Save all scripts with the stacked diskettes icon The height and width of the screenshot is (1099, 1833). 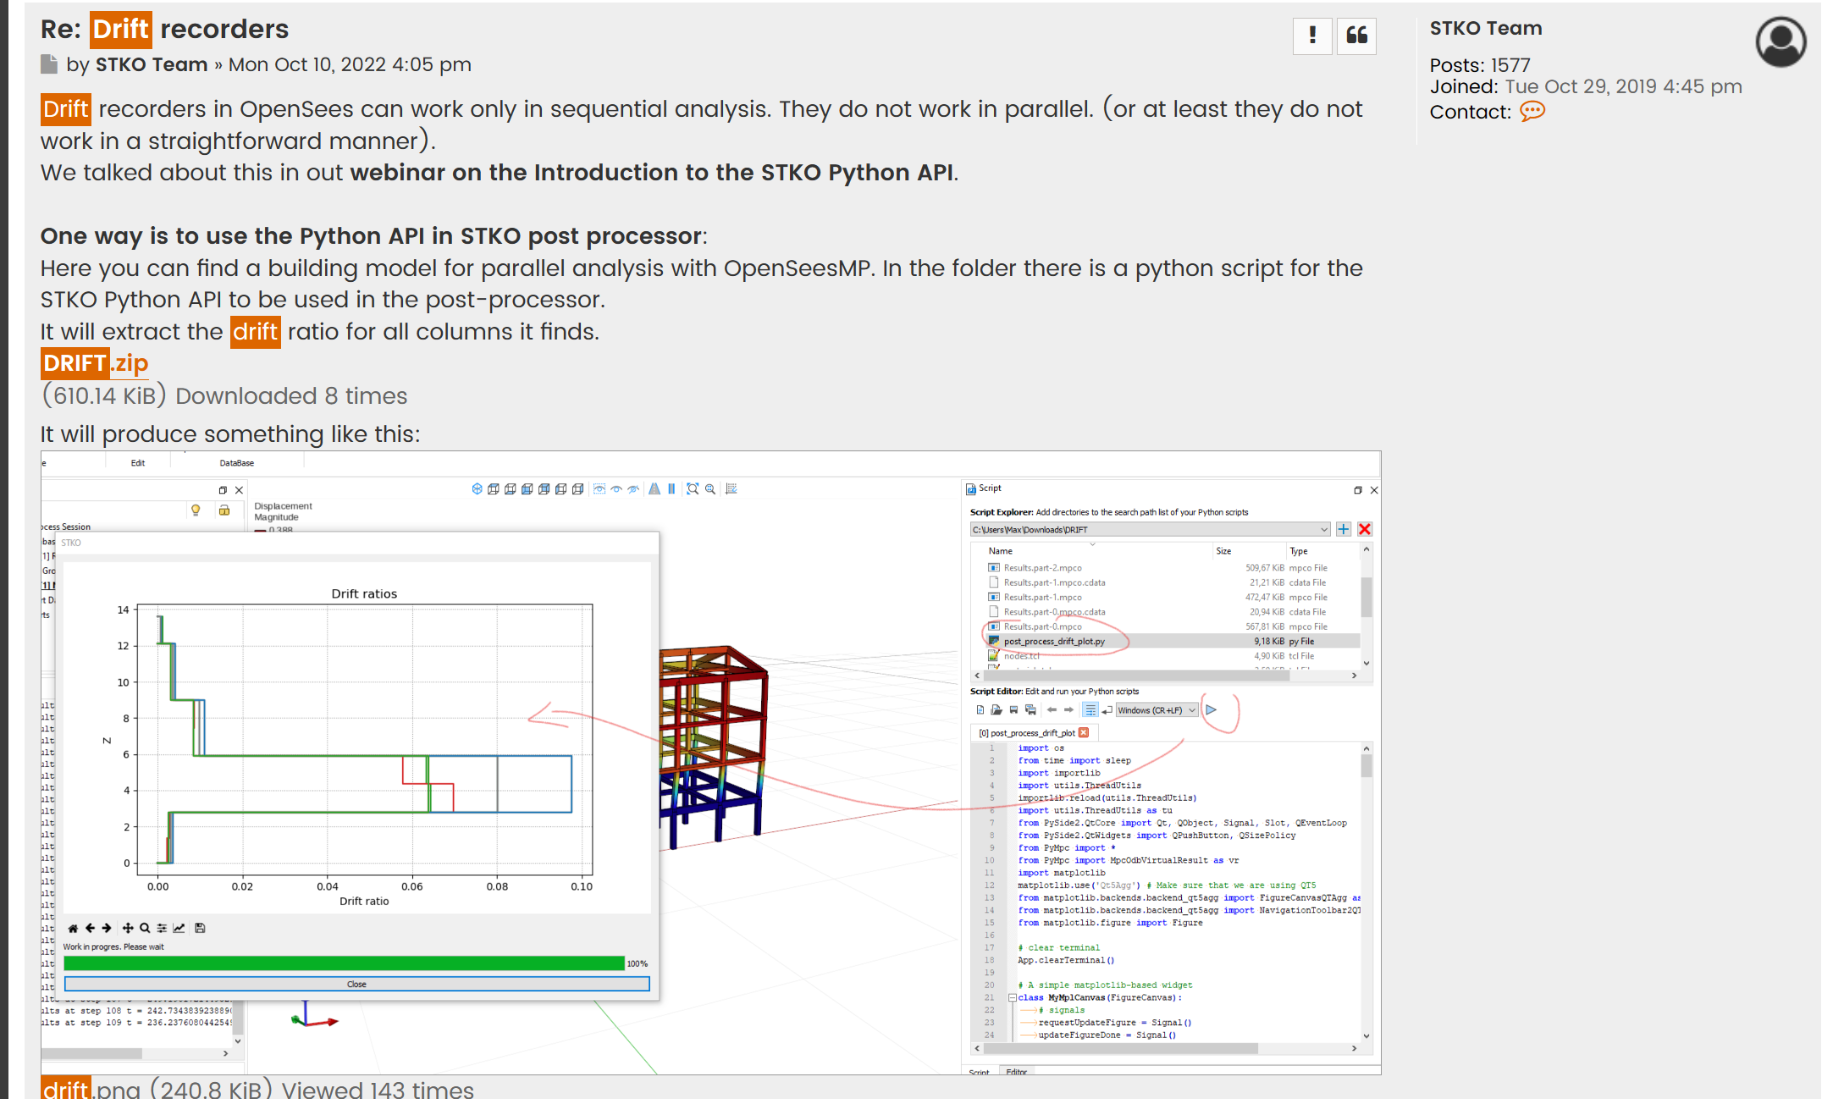click(1030, 710)
